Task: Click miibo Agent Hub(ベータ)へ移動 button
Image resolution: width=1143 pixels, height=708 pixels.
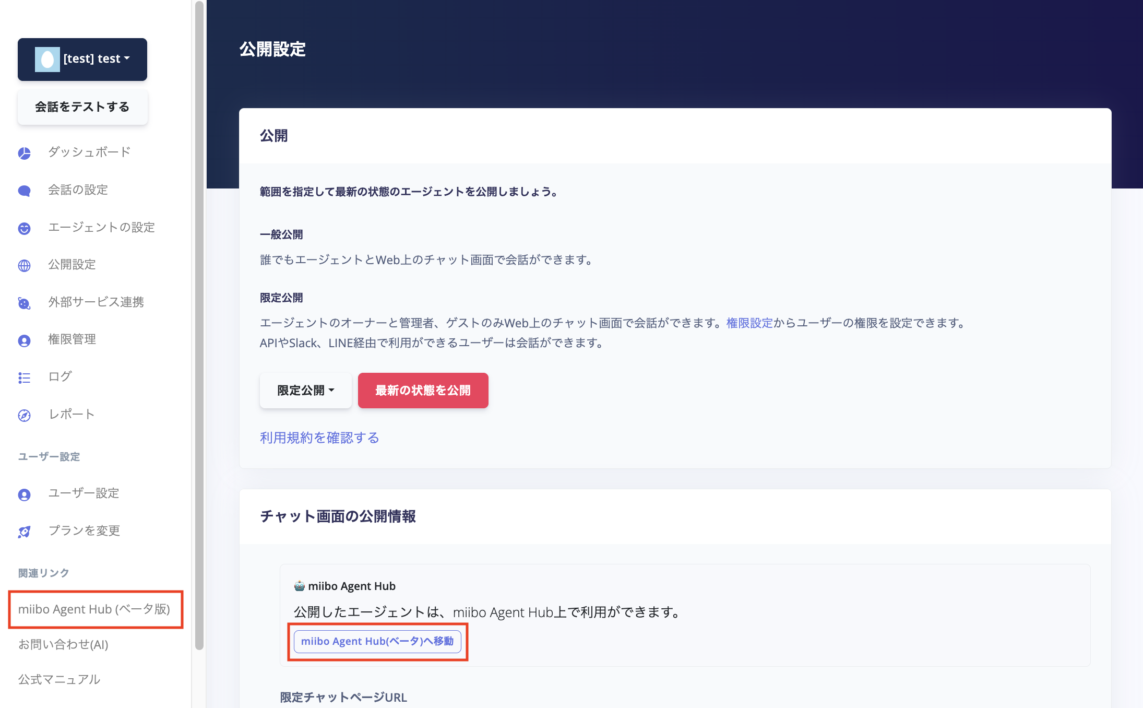Action: tap(377, 641)
